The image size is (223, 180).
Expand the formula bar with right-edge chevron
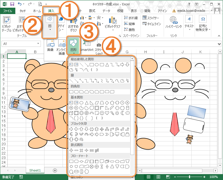(219, 44)
